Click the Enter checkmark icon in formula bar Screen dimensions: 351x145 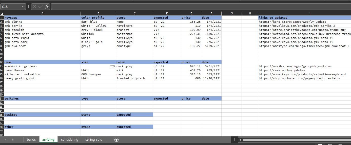40,7
